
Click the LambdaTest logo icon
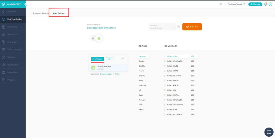(x=3, y=4)
